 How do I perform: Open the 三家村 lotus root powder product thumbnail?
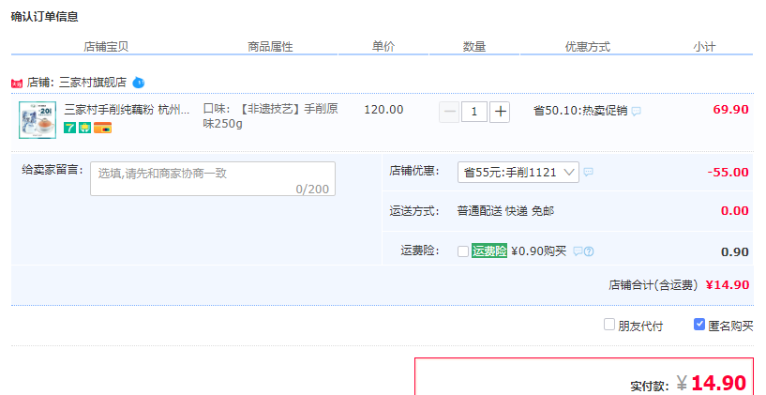[38, 120]
